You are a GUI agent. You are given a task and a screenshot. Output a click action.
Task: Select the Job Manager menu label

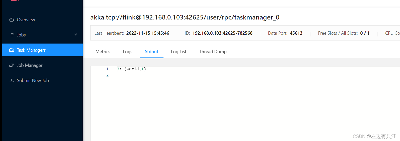[x=30, y=65]
